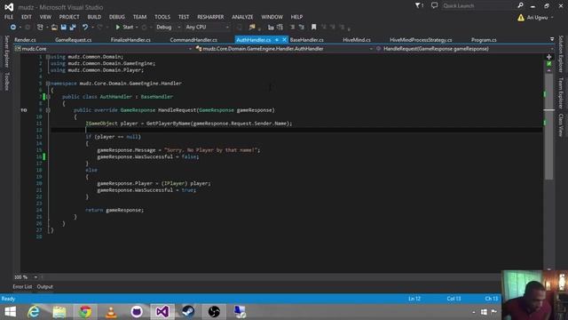This screenshot has height=320, width=568.
Task: Open Chrome from the taskbar
Action: click(x=85, y=312)
